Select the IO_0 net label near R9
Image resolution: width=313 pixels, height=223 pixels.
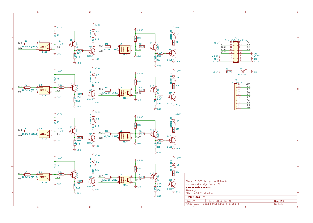58,47
